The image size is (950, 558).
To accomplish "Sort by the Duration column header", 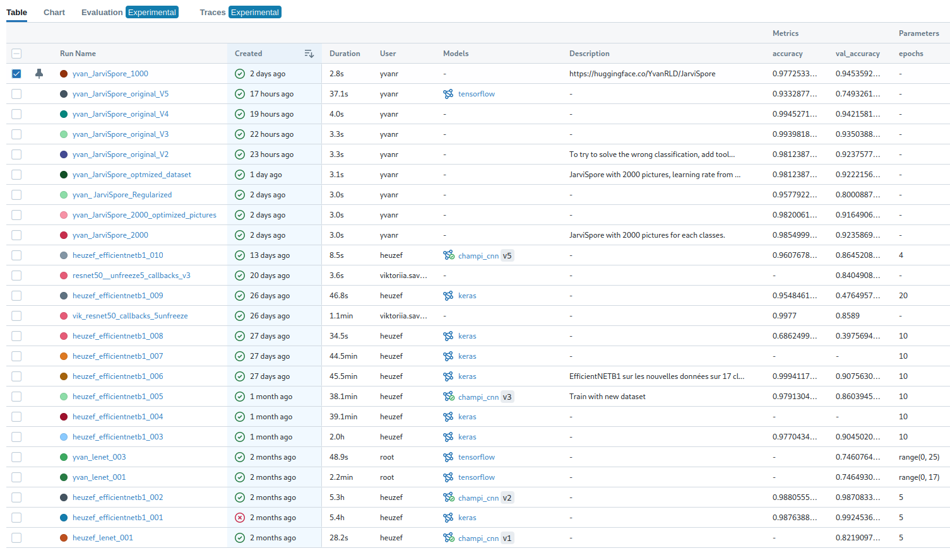I will [x=345, y=54].
